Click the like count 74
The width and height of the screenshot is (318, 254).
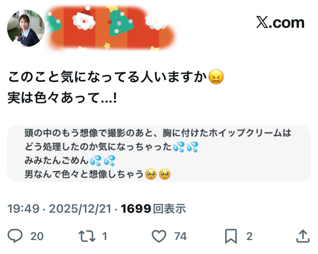coord(180,236)
